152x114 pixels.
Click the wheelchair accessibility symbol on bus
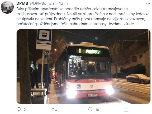(x=79, y=86)
